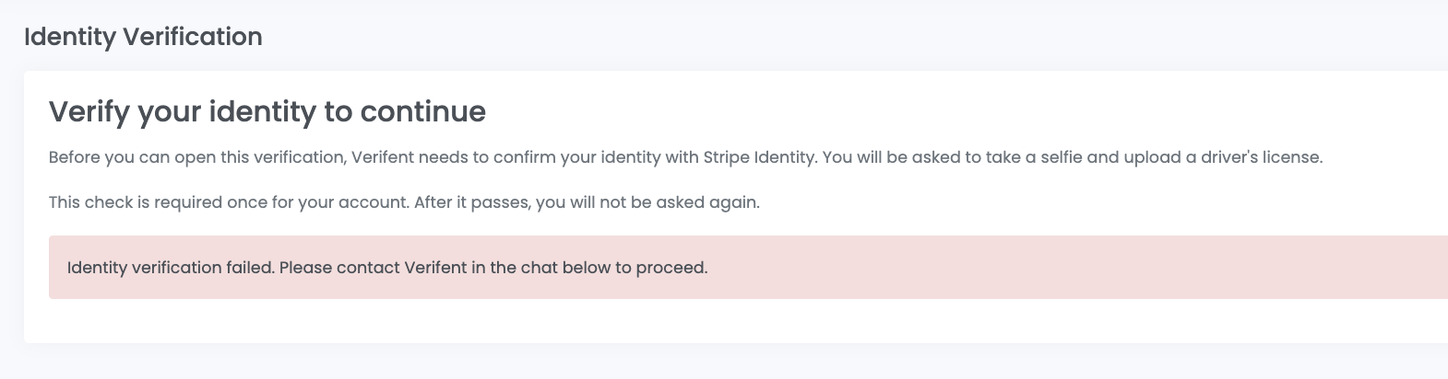
Task: Click the Identity Verification page title
Action: coord(143,37)
